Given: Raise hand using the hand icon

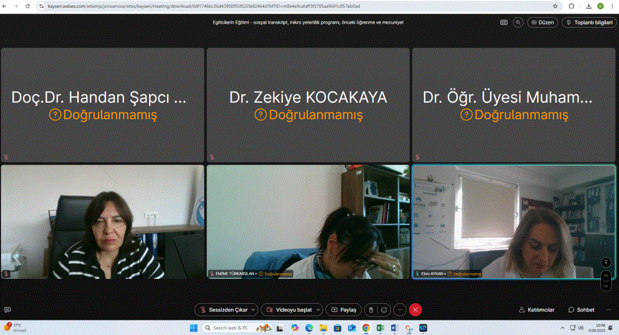Looking at the screenshot, I should (370, 310).
